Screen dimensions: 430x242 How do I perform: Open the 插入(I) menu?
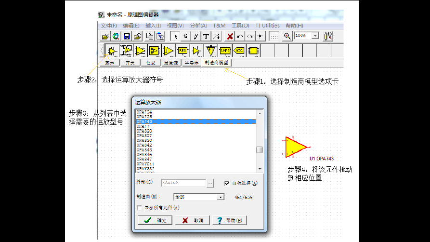[153, 26]
